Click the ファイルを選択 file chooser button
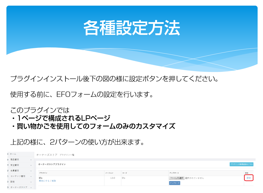Image resolution: width=263 pixels, height=193 pixels. [177, 178]
